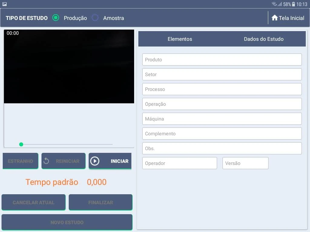310x232 pixels.
Task: Tap the battery icon in status bar
Action: (293, 4)
